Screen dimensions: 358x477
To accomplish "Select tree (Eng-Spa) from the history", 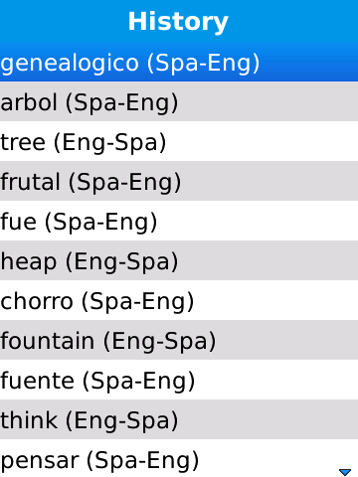I will [x=179, y=141].
